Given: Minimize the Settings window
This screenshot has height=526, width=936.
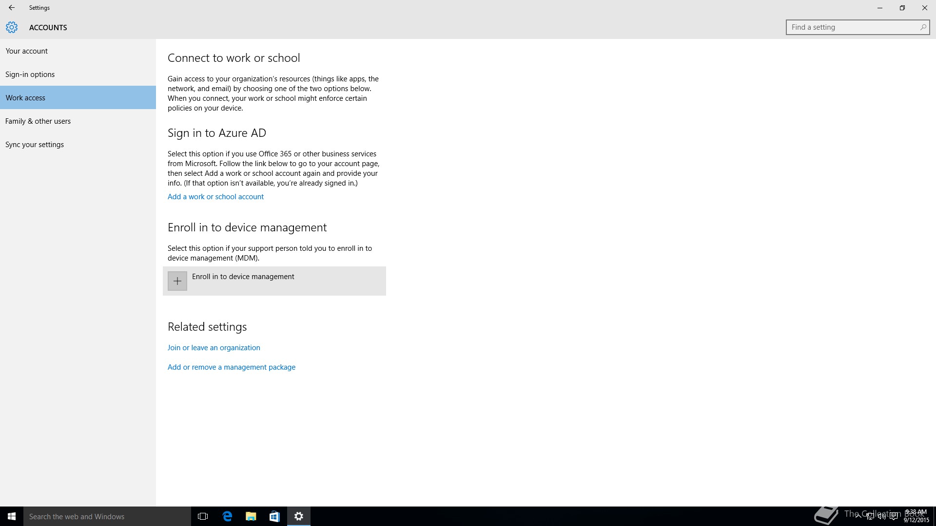Looking at the screenshot, I should pos(880,8).
